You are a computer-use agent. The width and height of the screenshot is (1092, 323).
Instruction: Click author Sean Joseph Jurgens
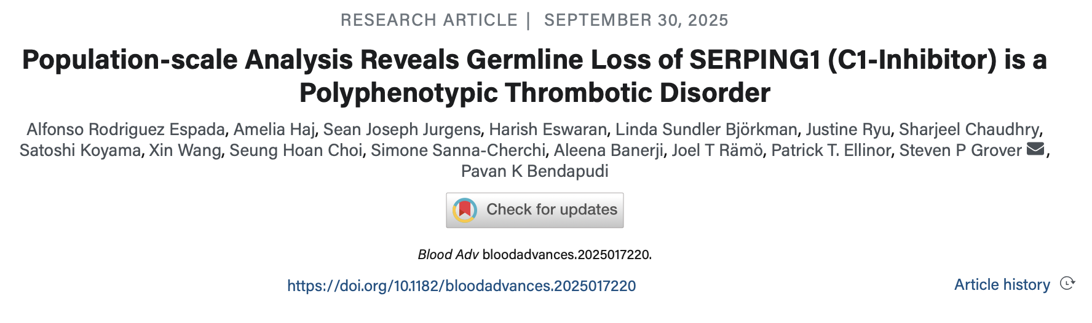(402, 130)
